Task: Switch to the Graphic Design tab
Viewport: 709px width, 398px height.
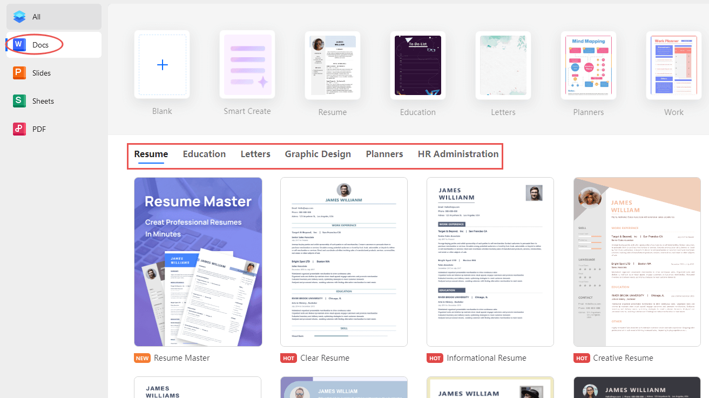Action: click(318, 154)
